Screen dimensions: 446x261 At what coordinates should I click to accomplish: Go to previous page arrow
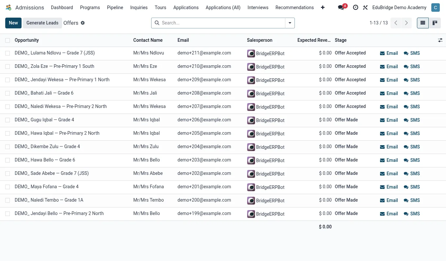pyautogui.click(x=396, y=23)
